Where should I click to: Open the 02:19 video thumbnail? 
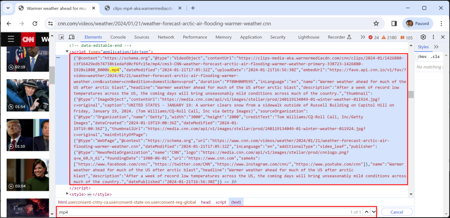[27, 59]
